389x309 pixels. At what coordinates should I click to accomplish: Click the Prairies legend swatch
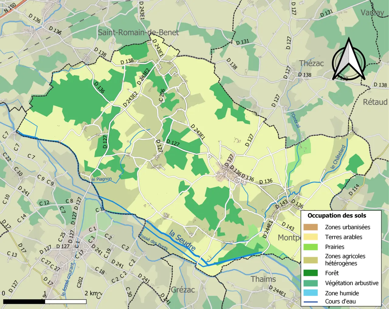310,247
